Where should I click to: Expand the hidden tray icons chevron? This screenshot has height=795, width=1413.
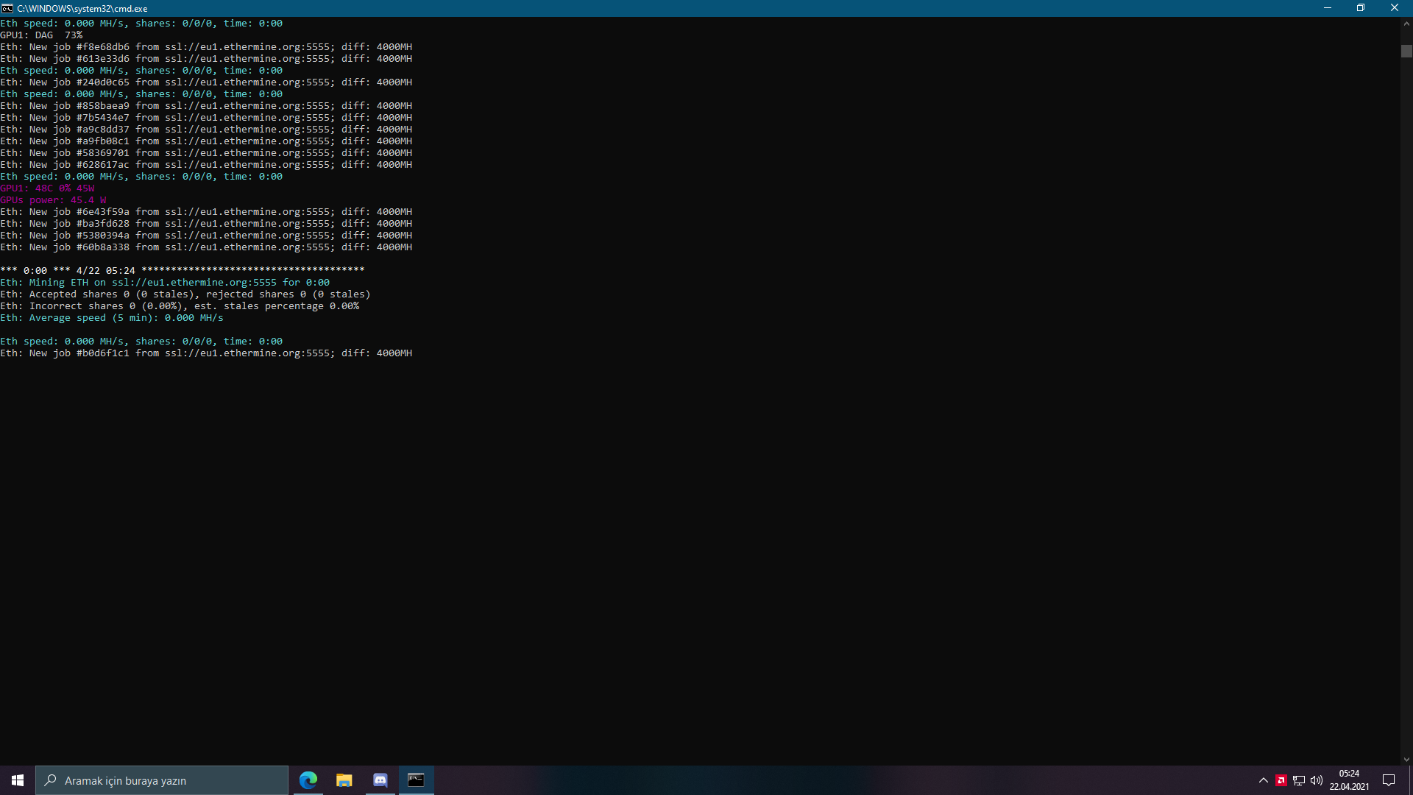coord(1264,780)
